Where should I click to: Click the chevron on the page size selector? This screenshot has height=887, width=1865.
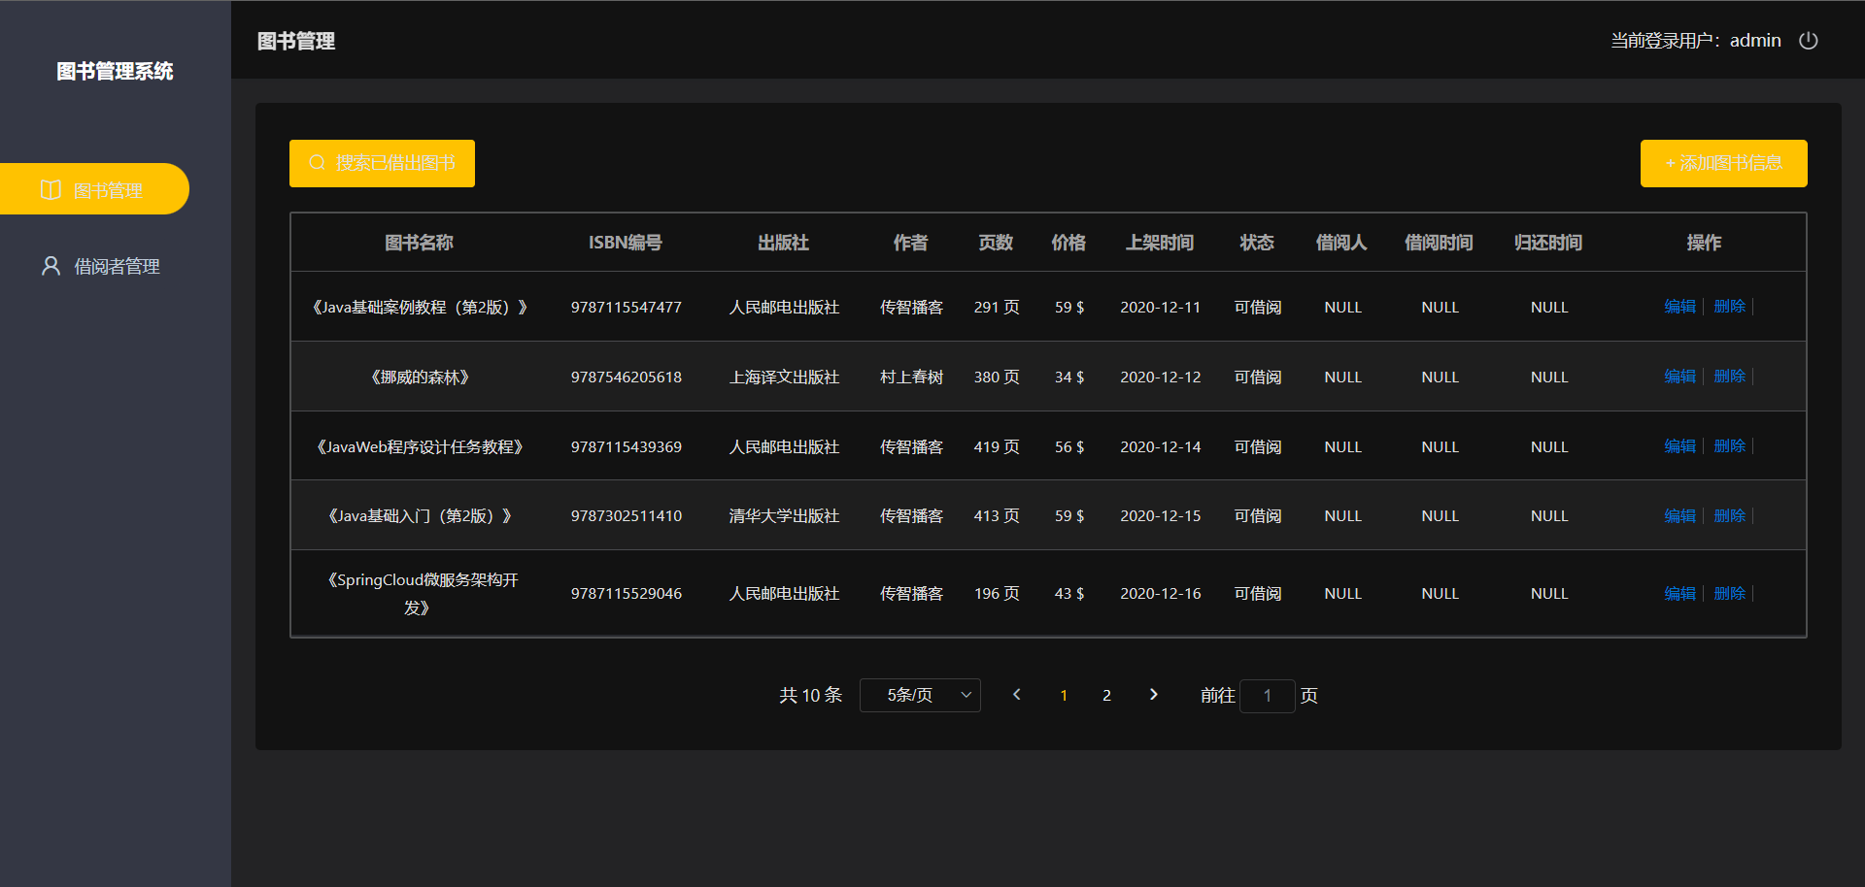coord(966,695)
